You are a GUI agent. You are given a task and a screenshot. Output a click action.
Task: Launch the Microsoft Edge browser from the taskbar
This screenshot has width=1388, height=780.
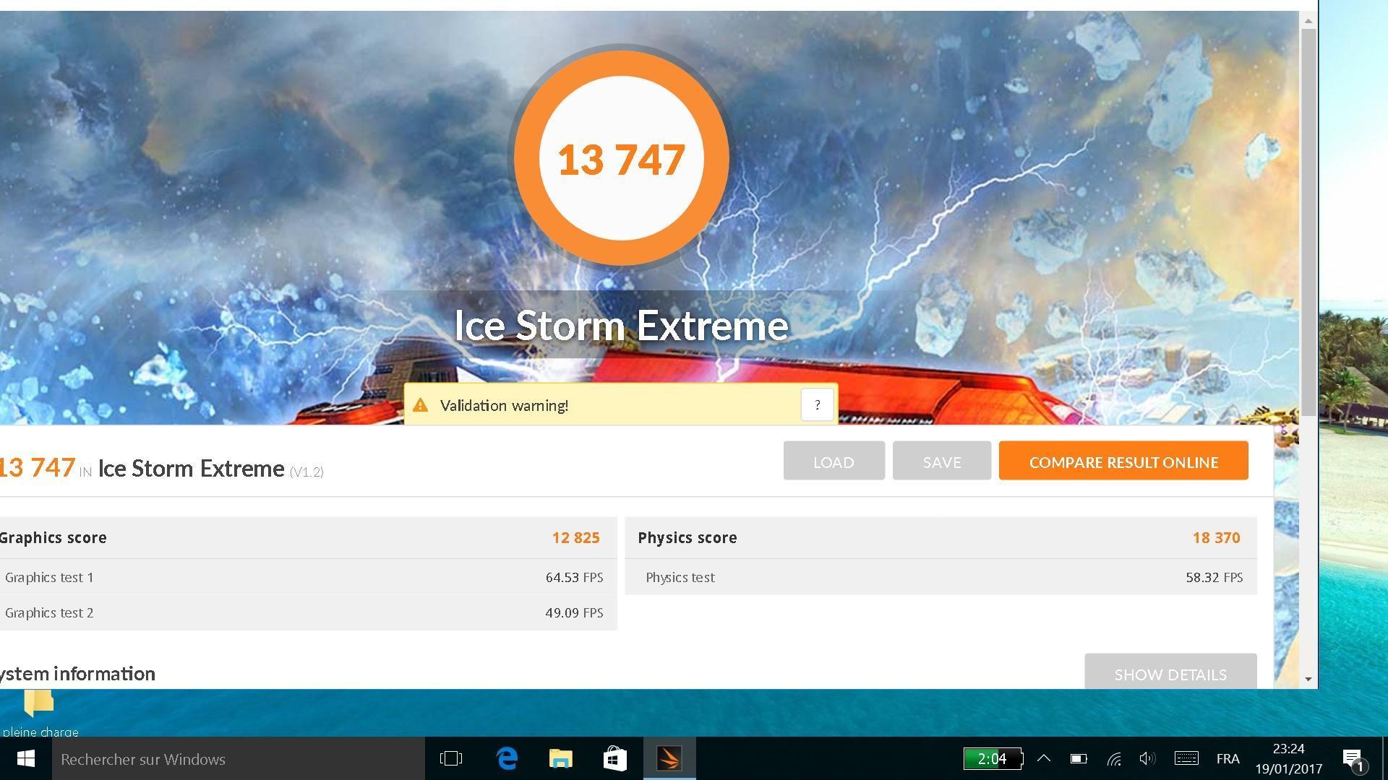507,758
